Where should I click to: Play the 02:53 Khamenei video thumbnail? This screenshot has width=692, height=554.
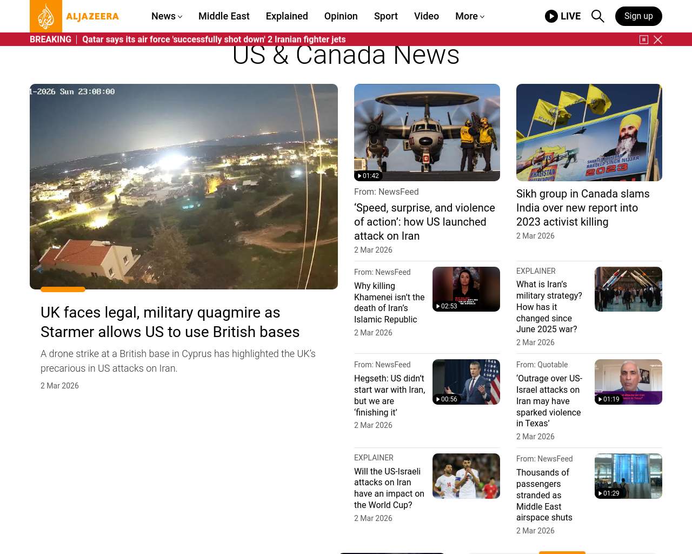465,289
